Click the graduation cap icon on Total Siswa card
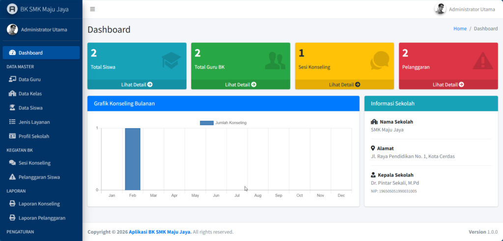This screenshot has width=503, height=241. (x=171, y=60)
